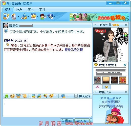Click the orange horn speaker icon
The height and width of the screenshot is (126, 131).
[51, 96]
